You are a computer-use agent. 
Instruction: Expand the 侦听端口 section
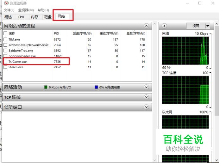point(146,107)
